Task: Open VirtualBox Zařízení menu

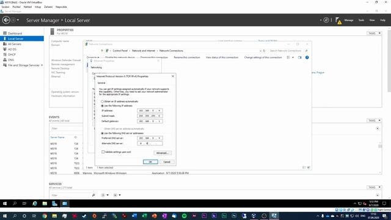Action: (48, 7)
